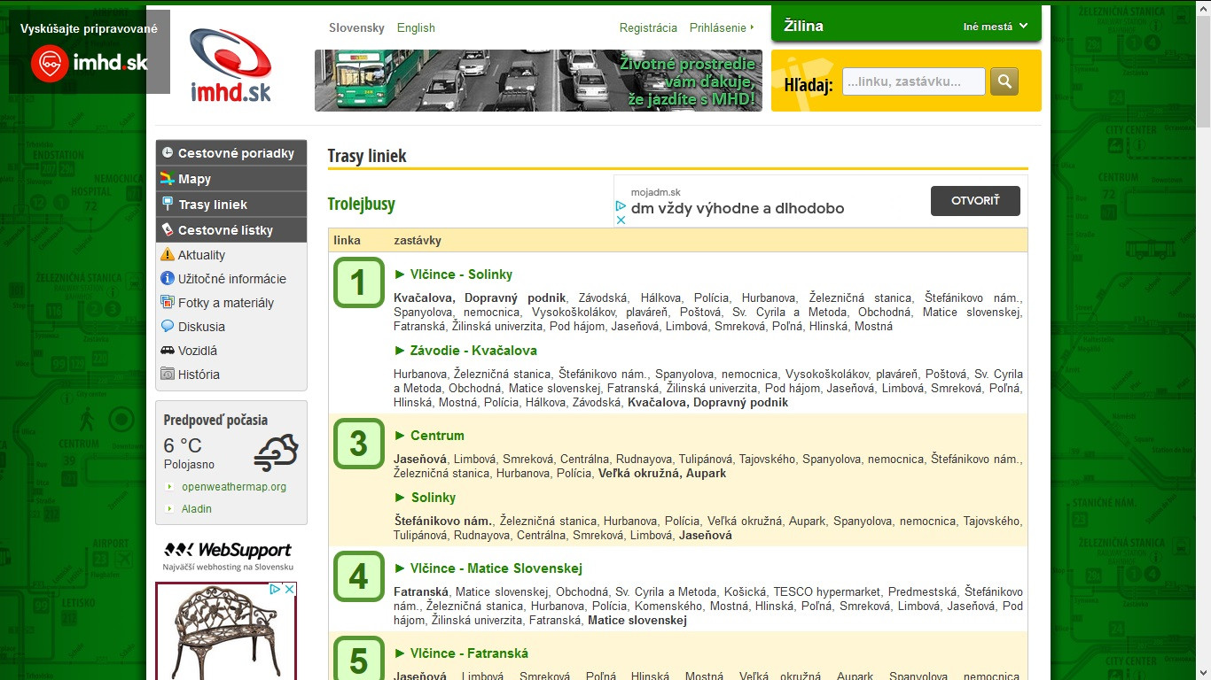Switch language to English
Image resolution: width=1211 pixels, height=680 pixels.
416,27
